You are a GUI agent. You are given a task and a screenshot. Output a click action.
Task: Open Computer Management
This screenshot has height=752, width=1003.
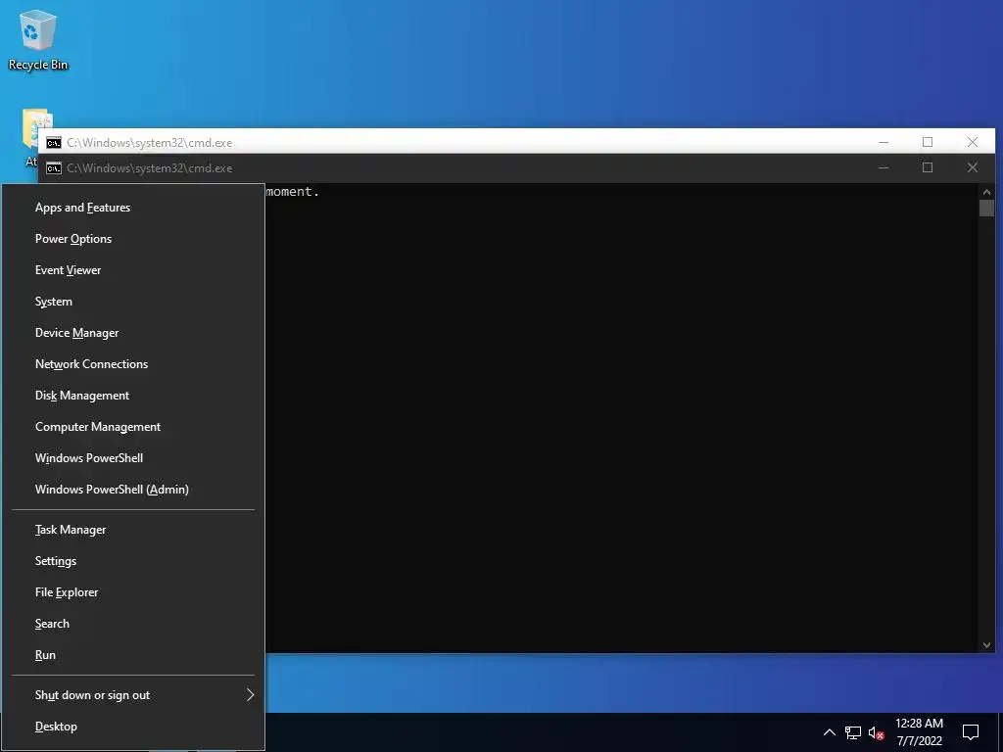133,427
